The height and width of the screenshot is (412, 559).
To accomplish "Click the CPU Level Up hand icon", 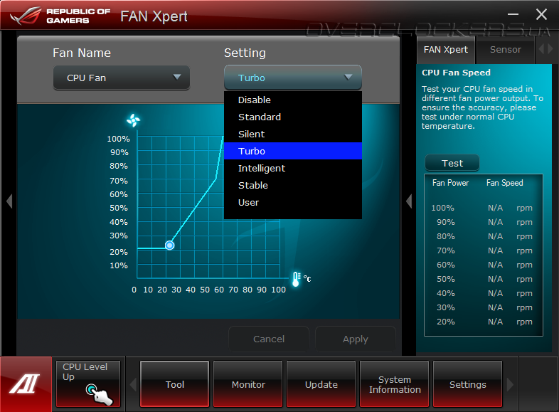I will pos(100,395).
